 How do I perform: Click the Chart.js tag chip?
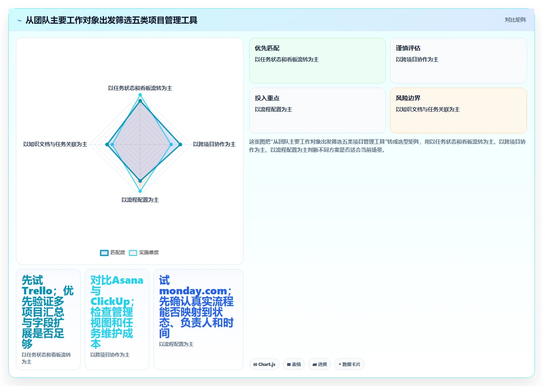click(x=264, y=364)
